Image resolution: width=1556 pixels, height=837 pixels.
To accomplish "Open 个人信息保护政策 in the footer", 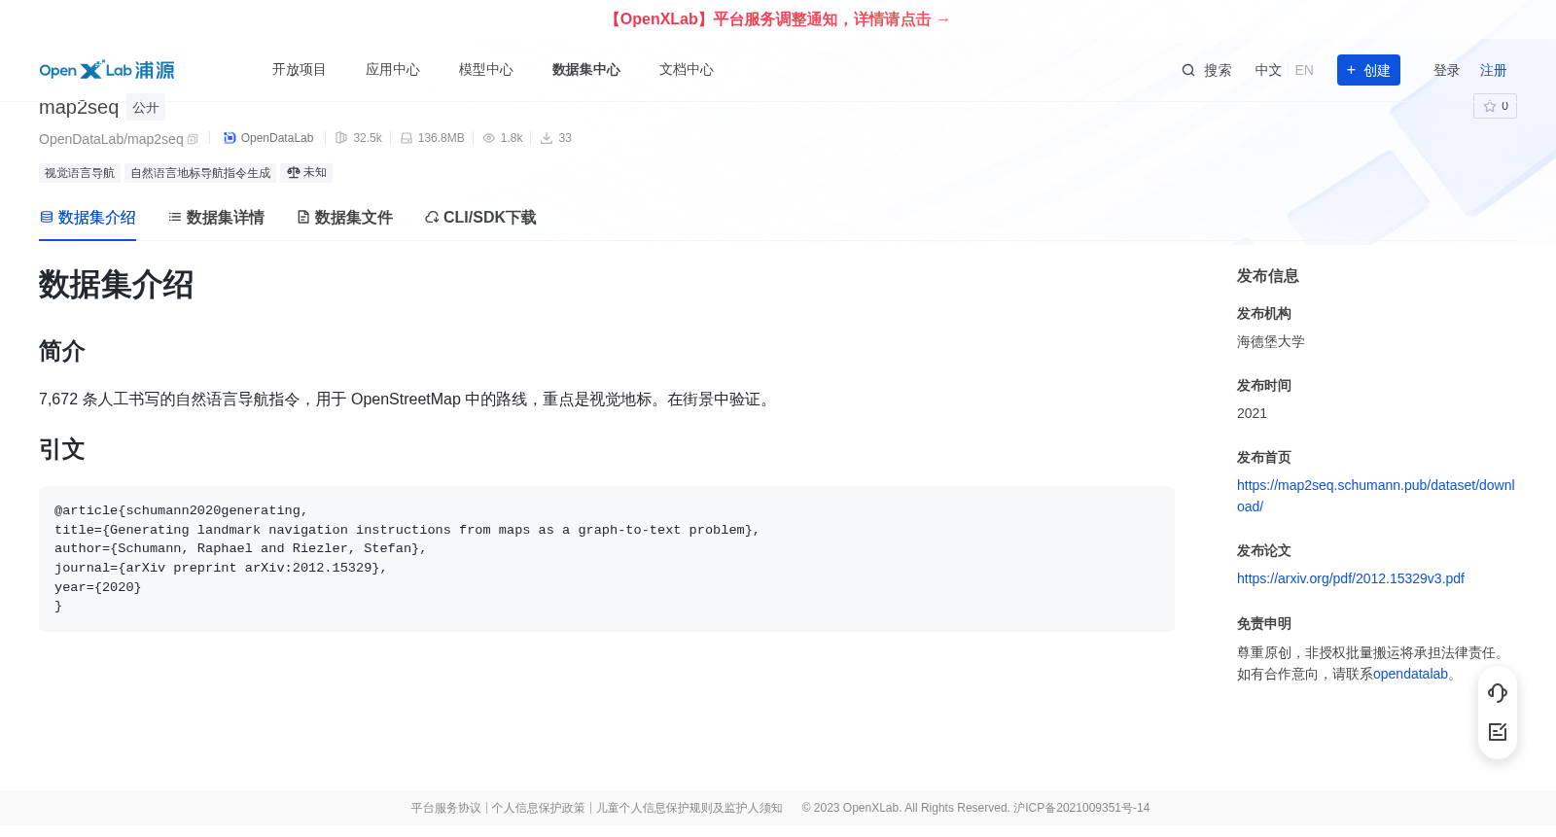I will [x=538, y=808].
